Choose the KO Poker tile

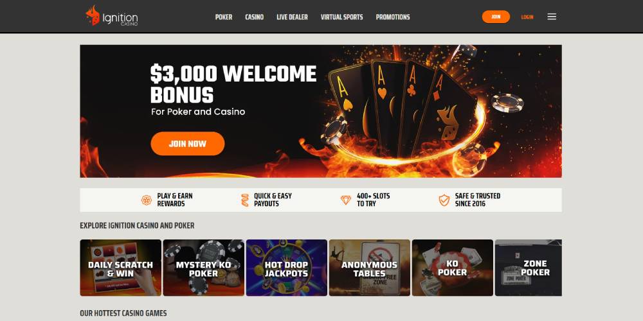tap(452, 268)
